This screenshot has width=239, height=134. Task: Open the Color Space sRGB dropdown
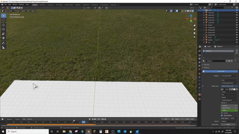pos(234,118)
